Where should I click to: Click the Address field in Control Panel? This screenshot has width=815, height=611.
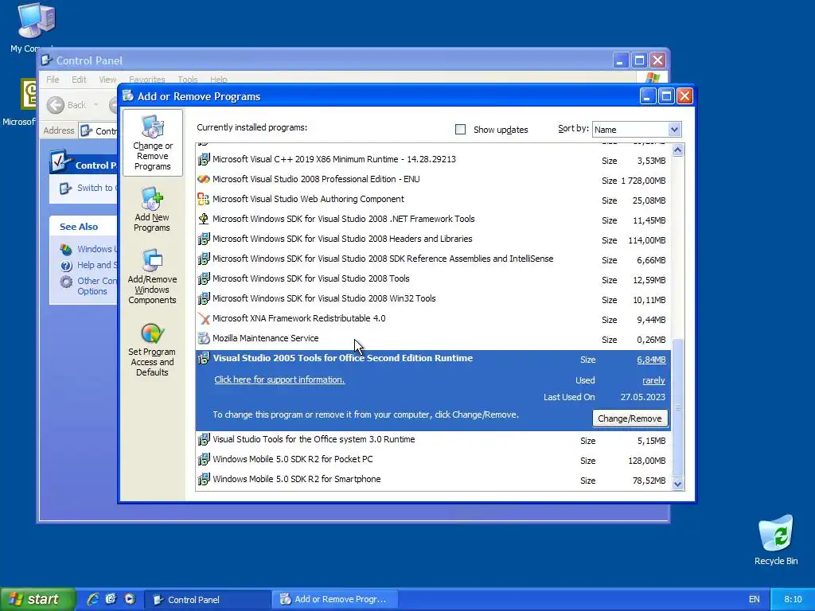tap(99, 131)
